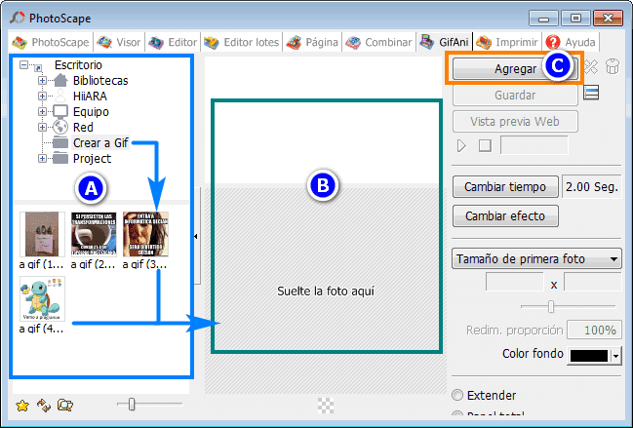Click the checkered transparency icon below canvas
This screenshot has height=428, width=633.
coord(326,406)
